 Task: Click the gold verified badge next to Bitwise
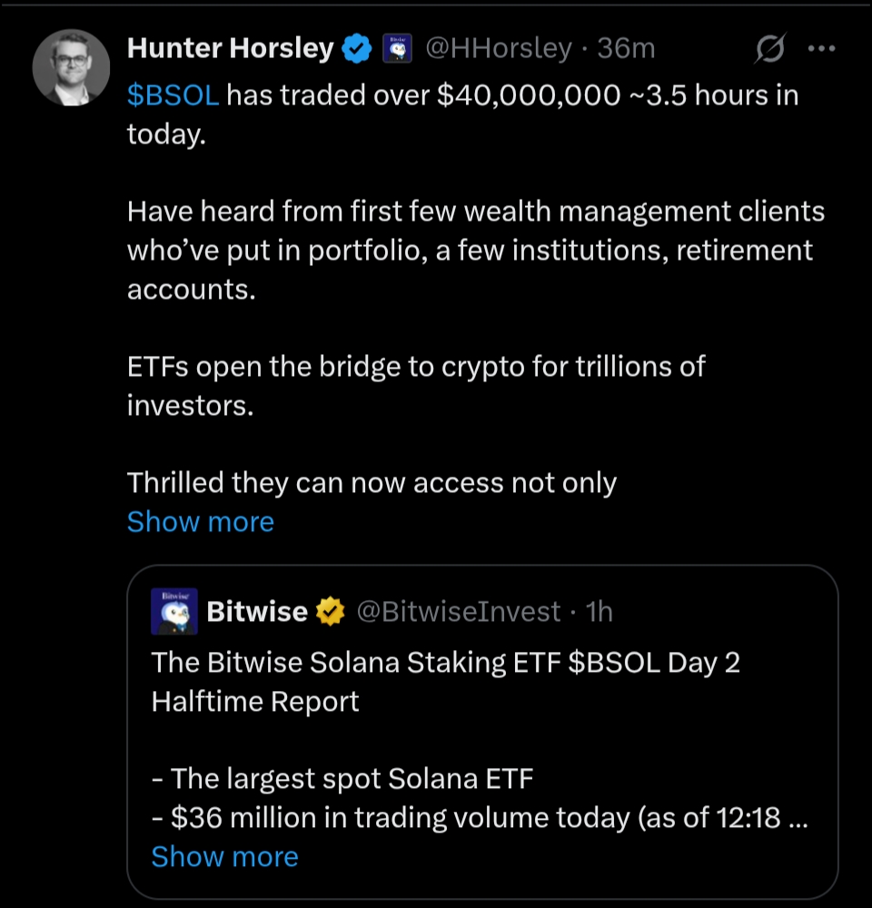[330, 613]
